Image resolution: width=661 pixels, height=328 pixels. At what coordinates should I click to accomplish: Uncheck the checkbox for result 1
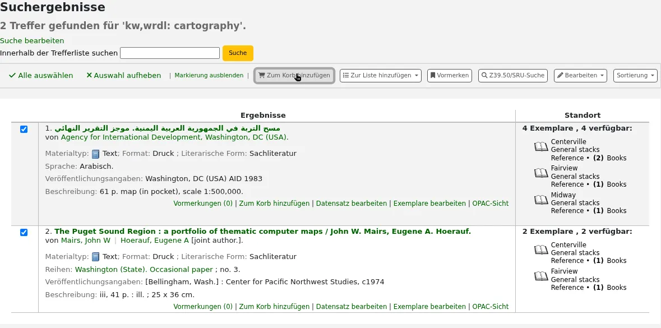click(24, 130)
